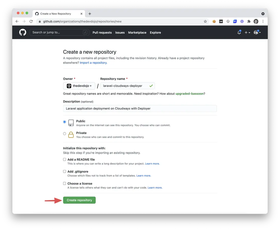Click the GitHub Octocat logo
Screen dimensions: 280x230
point(23,33)
